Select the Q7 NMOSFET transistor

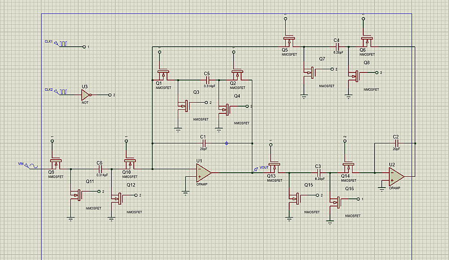(x=310, y=72)
